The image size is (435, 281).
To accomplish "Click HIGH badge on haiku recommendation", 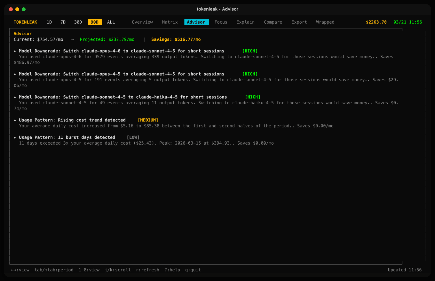I will (253, 97).
